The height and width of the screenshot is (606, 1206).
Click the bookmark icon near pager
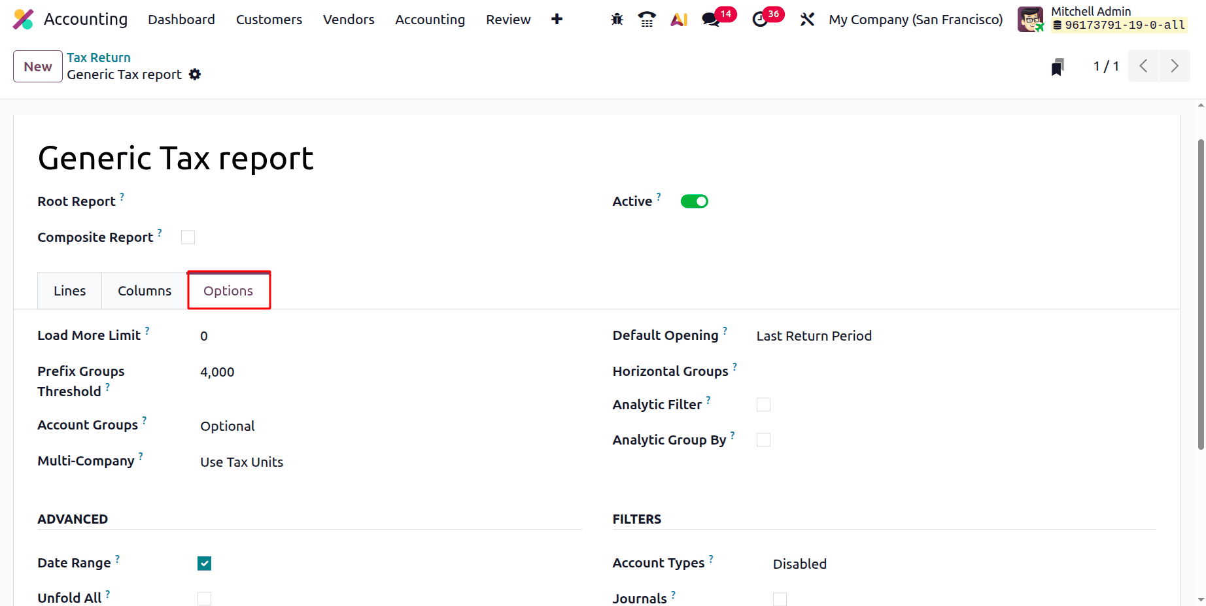tap(1058, 67)
